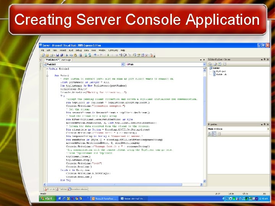Click Refresh icon in Solution Explorer
This screenshot has width=275, height=206.
220,64
